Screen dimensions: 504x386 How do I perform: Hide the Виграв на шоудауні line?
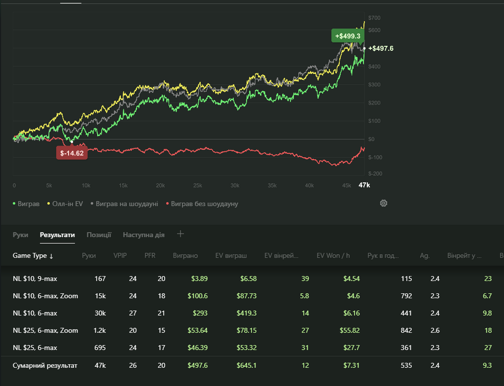(x=124, y=204)
